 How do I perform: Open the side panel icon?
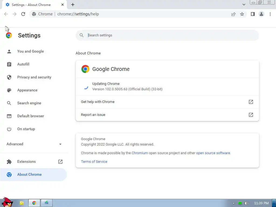(x=253, y=14)
